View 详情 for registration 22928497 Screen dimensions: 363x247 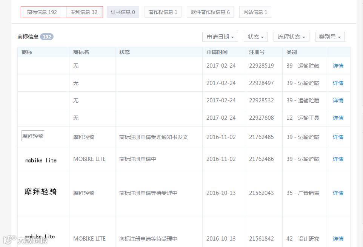pos(338,83)
